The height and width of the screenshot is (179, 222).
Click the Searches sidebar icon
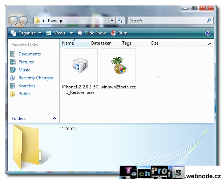pyautogui.click(x=13, y=86)
